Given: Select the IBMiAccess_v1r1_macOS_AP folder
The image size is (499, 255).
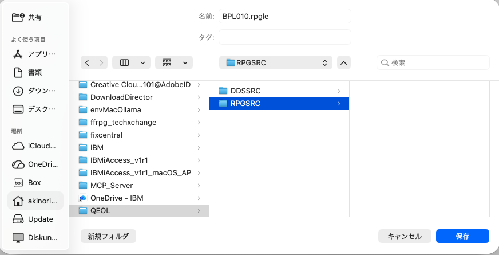Looking at the screenshot, I should pyautogui.click(x=139, y=172).
